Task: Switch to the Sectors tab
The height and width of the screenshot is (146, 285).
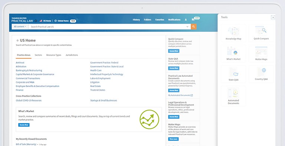Action: pyautogui.click(x=38, y=55)
